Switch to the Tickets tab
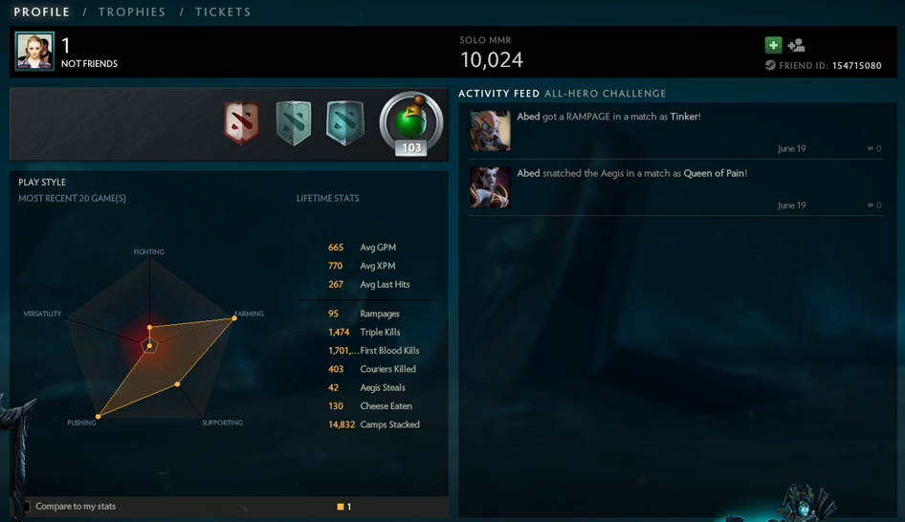 pos(223,12)
